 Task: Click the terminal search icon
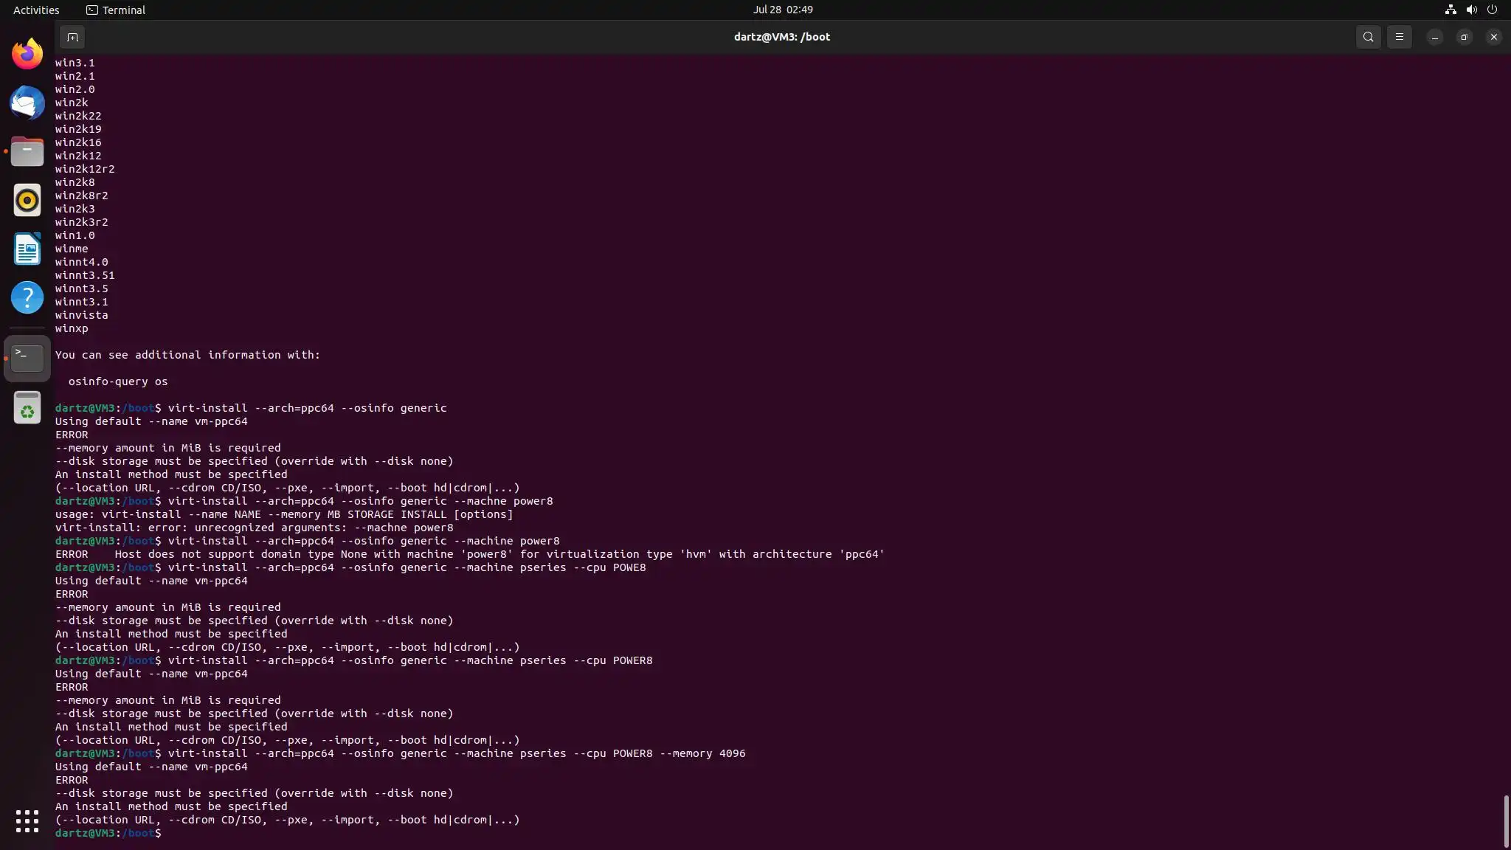(1368, 37)
